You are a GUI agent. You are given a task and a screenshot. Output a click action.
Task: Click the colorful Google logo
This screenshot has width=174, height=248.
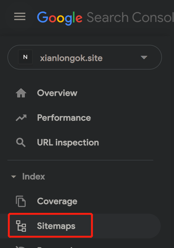60,18
